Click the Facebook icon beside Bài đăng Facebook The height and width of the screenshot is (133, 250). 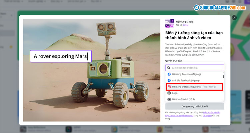click(169, 74)
